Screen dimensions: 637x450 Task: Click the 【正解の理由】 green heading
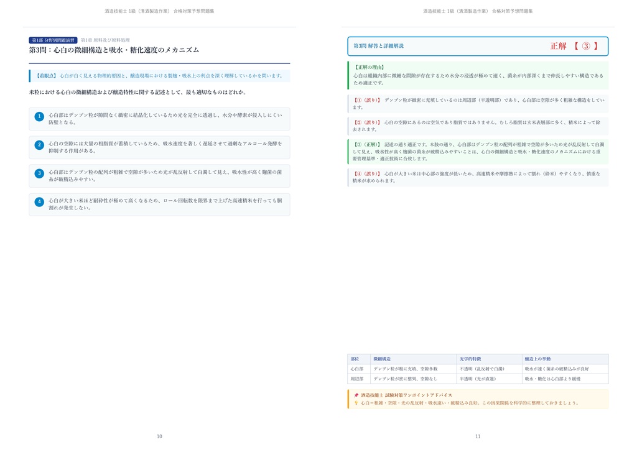[370, 67]
